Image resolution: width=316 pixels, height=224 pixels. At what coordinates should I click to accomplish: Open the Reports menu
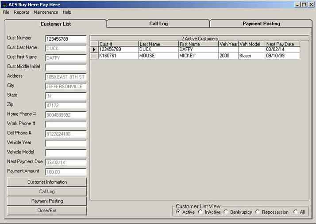(21, 12)
